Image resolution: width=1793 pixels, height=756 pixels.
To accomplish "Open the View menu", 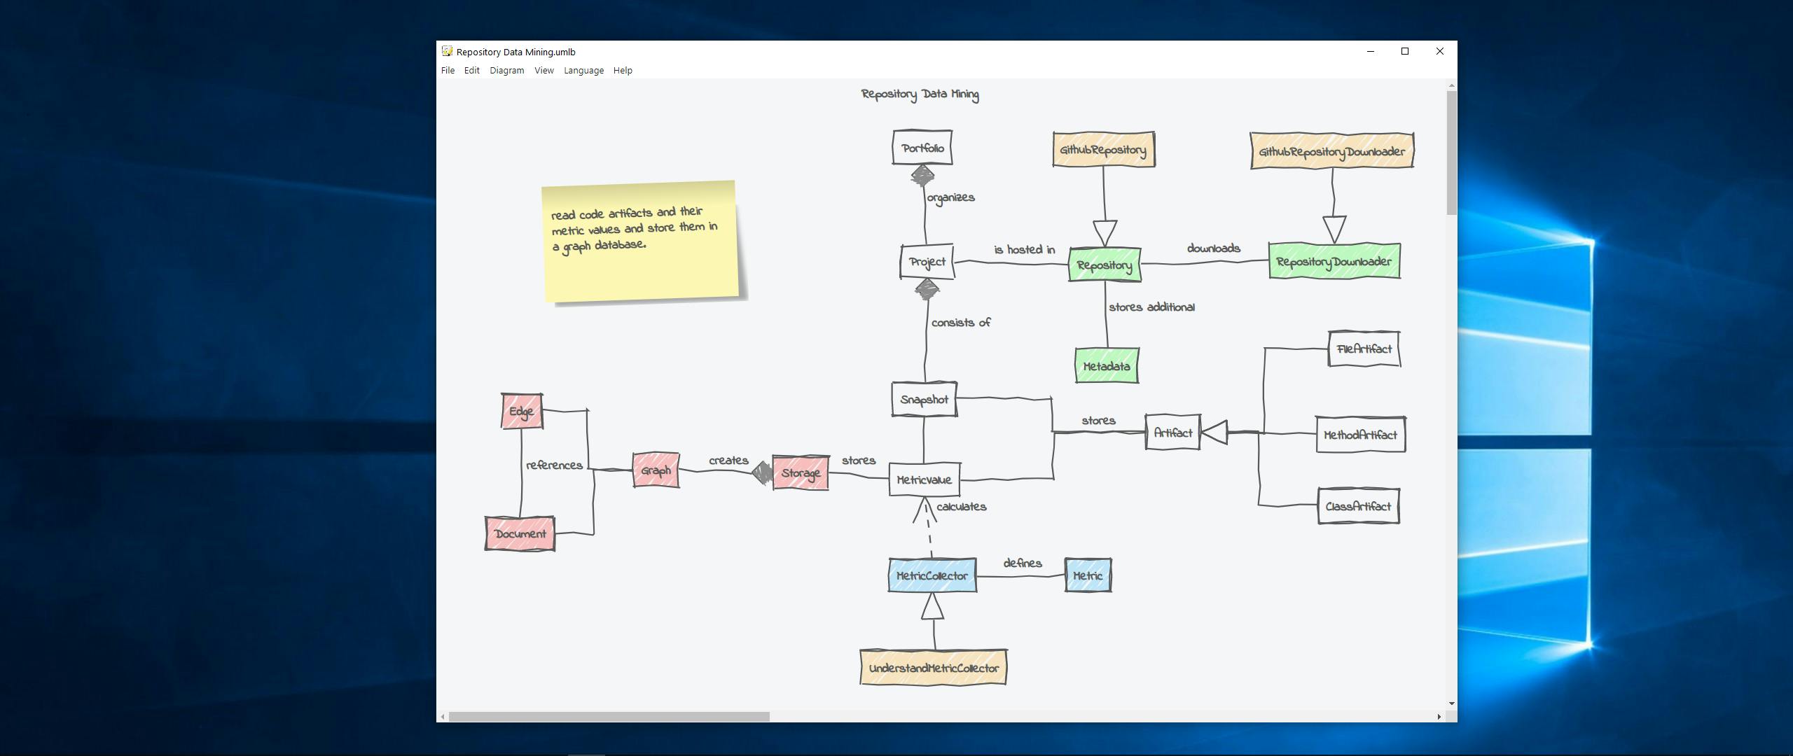I will 544,71.
